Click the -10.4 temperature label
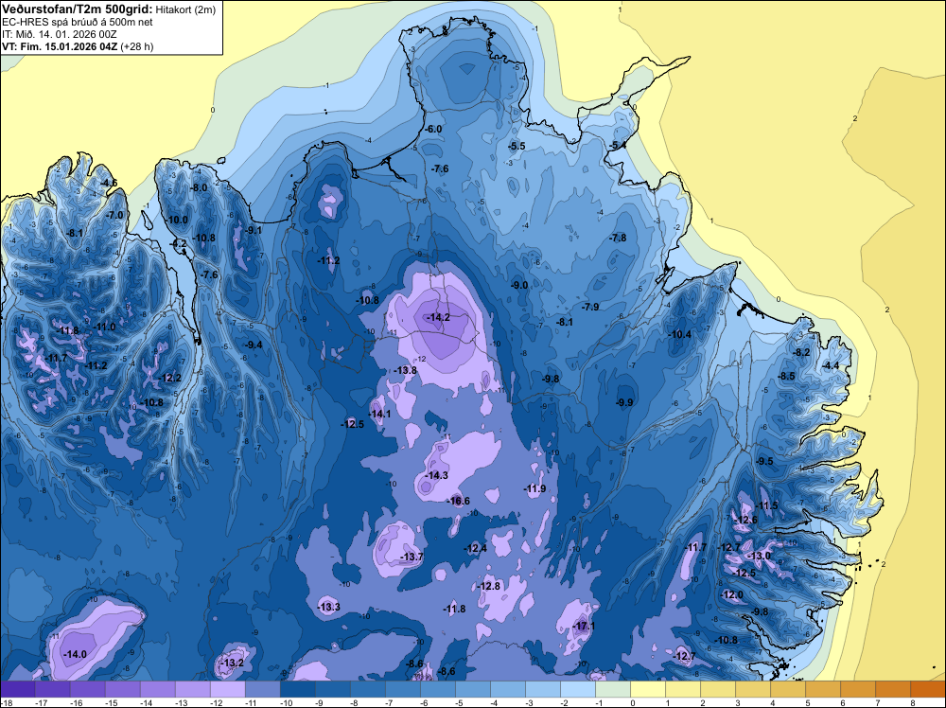 tap(680, 334)
